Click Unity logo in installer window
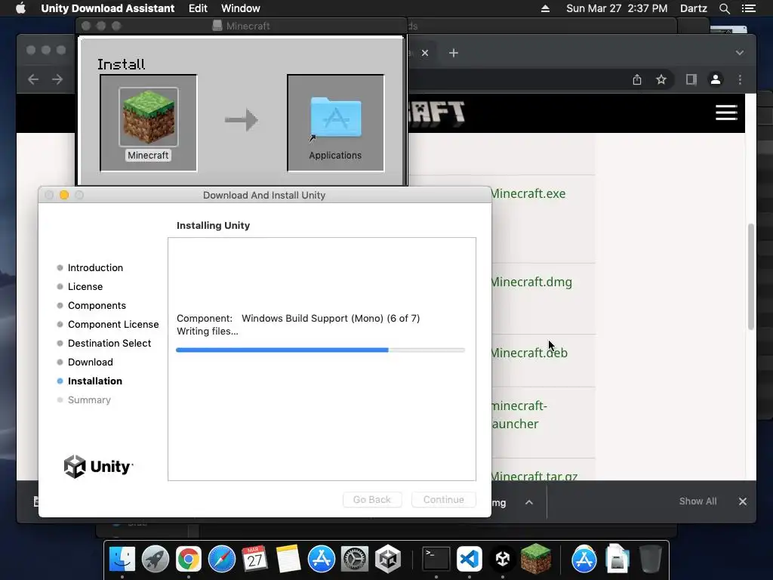This screenshot has height=580, width=773. tap(98, 466)
